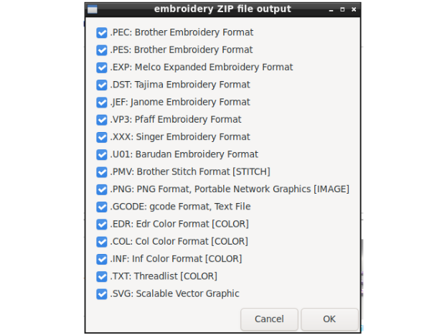The image size is (447, 335).
Task: Toggle .GCODE gcode Text File checkbox
Action: pyautogui.click(x=102, y=207)
